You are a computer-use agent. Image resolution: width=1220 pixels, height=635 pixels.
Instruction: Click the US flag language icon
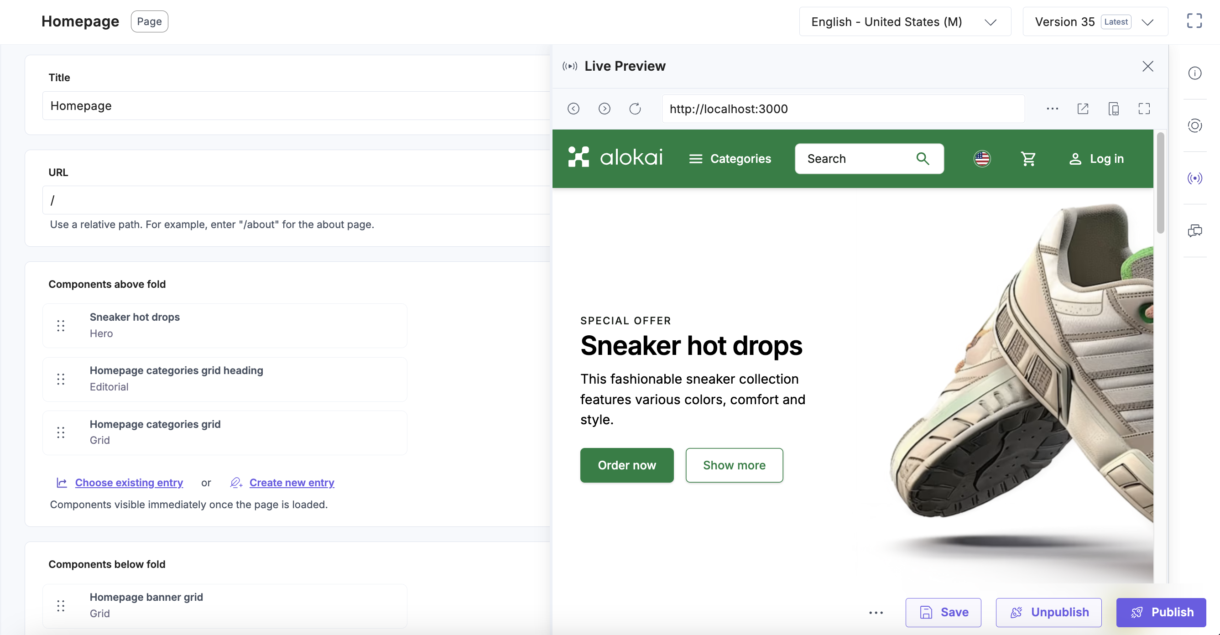982,159
